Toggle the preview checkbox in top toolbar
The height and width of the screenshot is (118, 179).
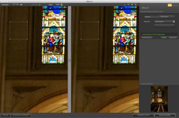pos(40,5)
